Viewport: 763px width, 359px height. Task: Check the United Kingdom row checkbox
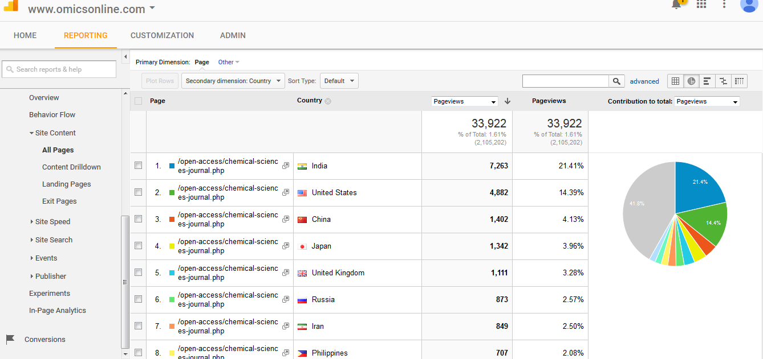point(138,273)
